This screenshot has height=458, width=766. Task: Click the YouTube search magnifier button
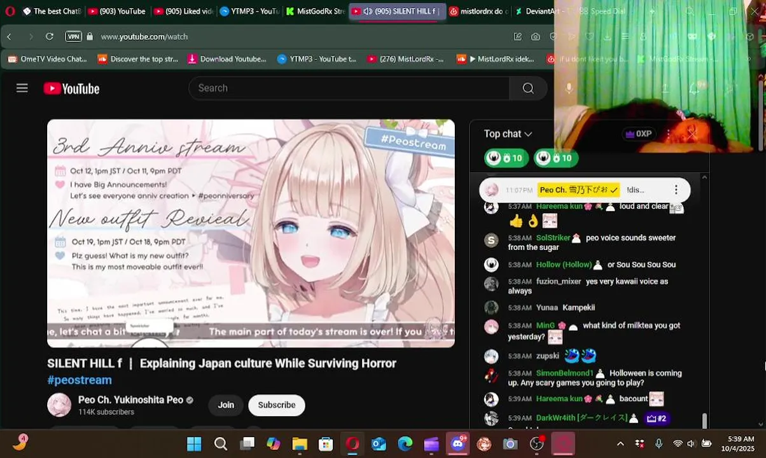click(528, 88)
